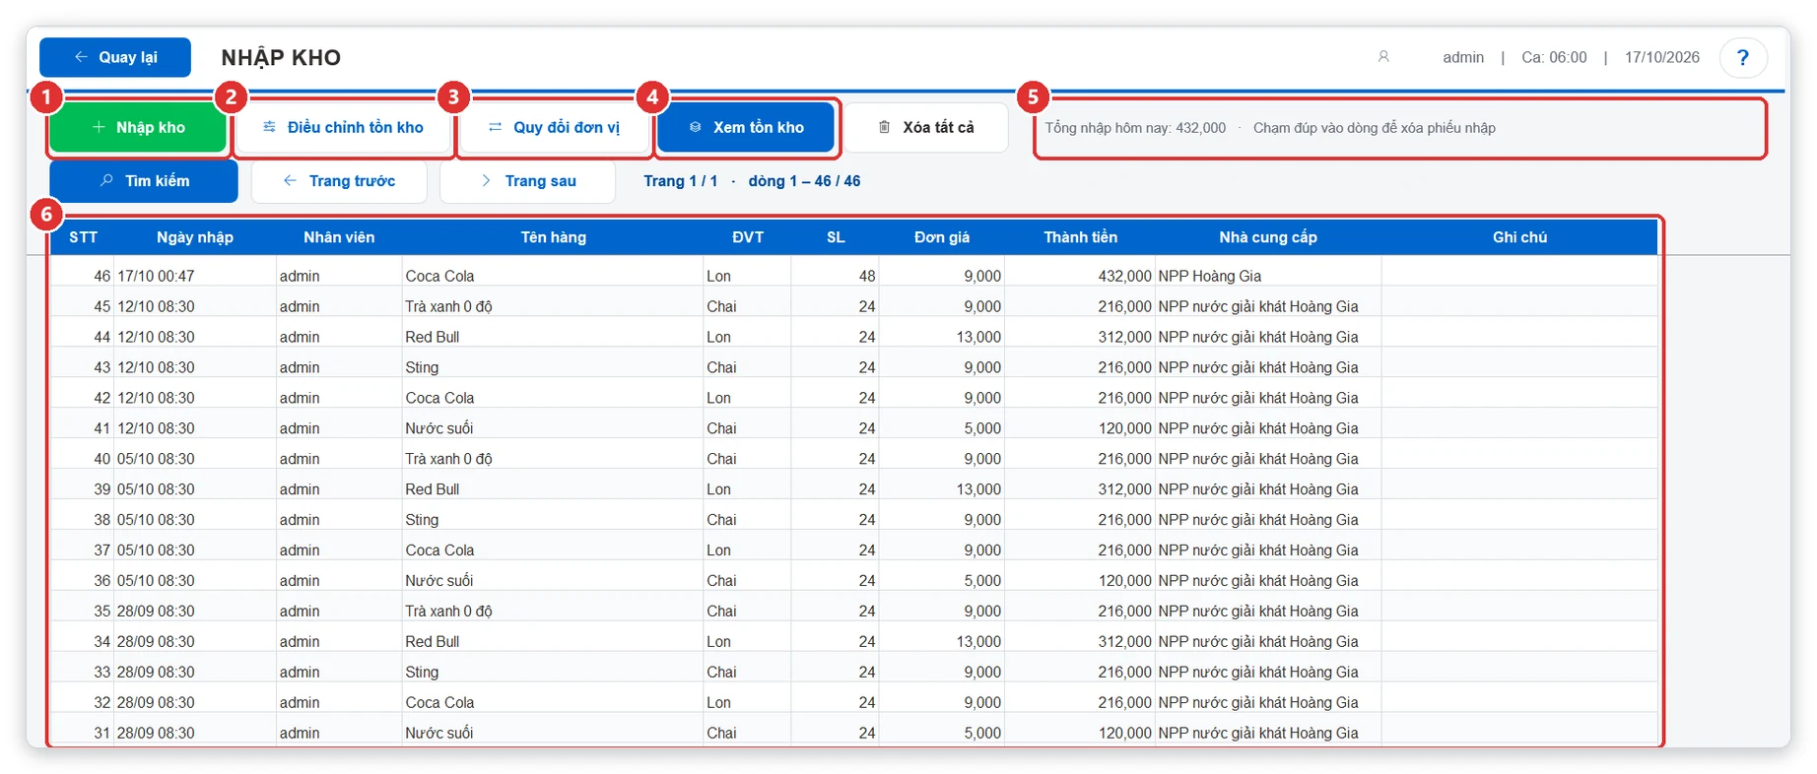1817x774 pixels.
Task: Click the Tên hàng column header
Action: pos(554,237)
